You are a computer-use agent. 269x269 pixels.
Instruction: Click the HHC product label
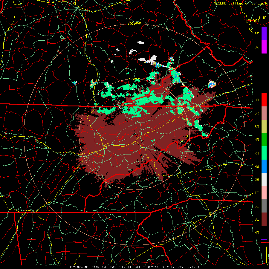pyautogui.click(x=262, y=18)
